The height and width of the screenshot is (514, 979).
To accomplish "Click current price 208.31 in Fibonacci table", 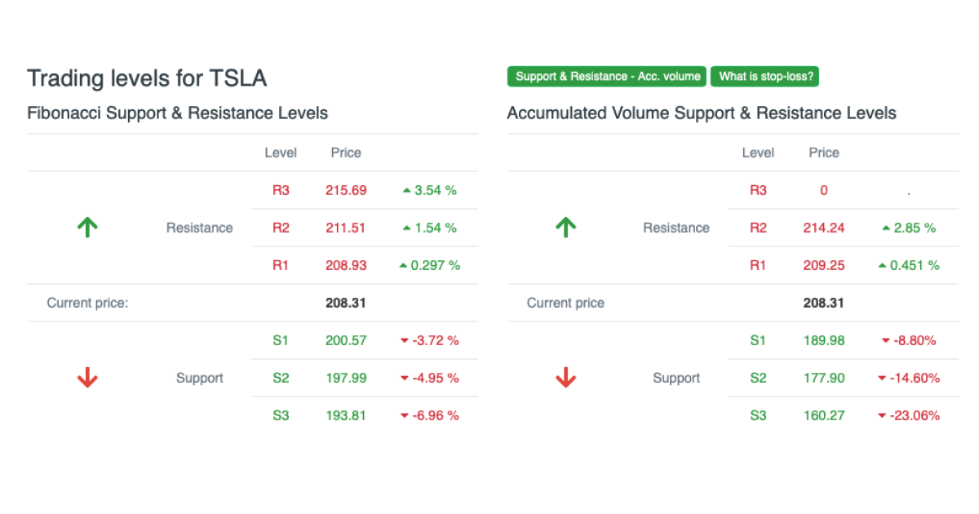I will (346, 303).
